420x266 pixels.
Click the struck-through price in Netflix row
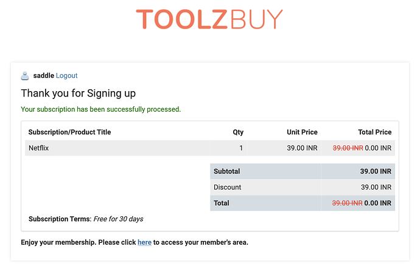348,148
